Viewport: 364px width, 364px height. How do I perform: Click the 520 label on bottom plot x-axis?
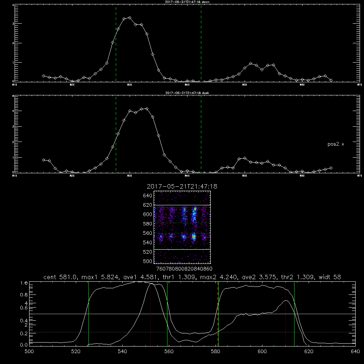(76, 352)
